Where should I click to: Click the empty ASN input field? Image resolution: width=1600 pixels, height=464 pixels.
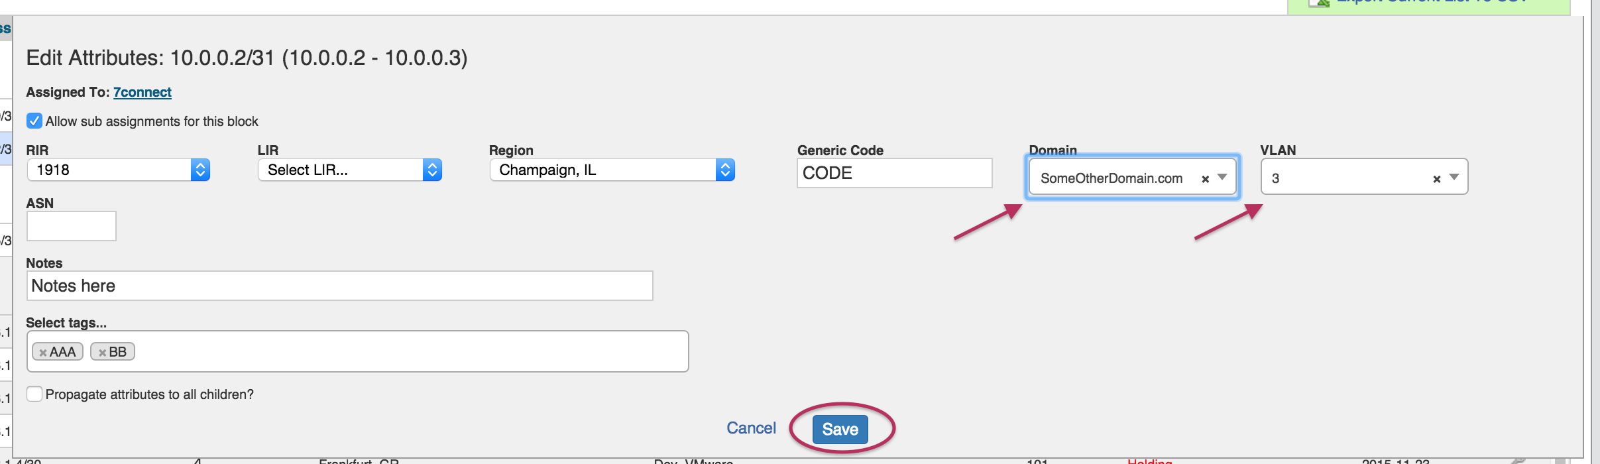(72, 226)
